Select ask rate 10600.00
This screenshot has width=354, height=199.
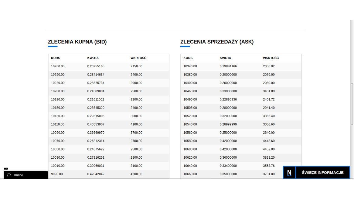190,149
